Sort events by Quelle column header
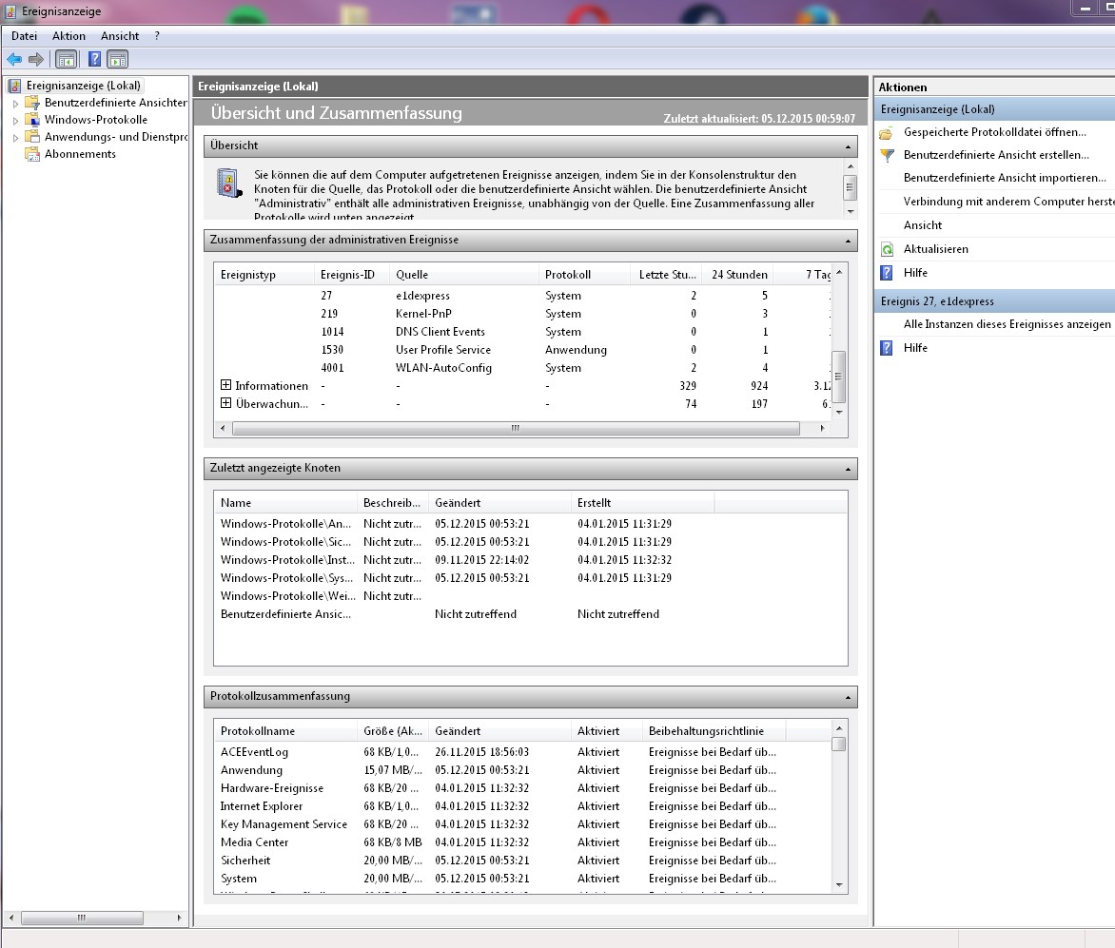The image size is (1115, 948). point(463,274)
